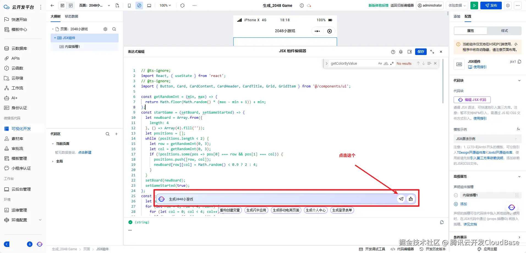Expand the 条件展示 section

(x=519, y=237)
